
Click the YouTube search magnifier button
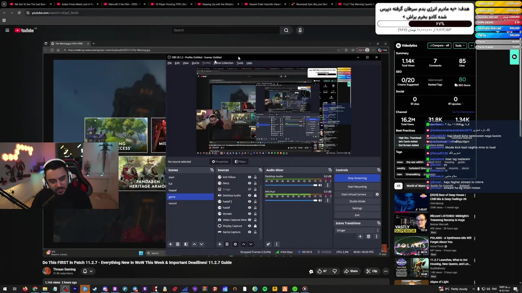(286, 30)
